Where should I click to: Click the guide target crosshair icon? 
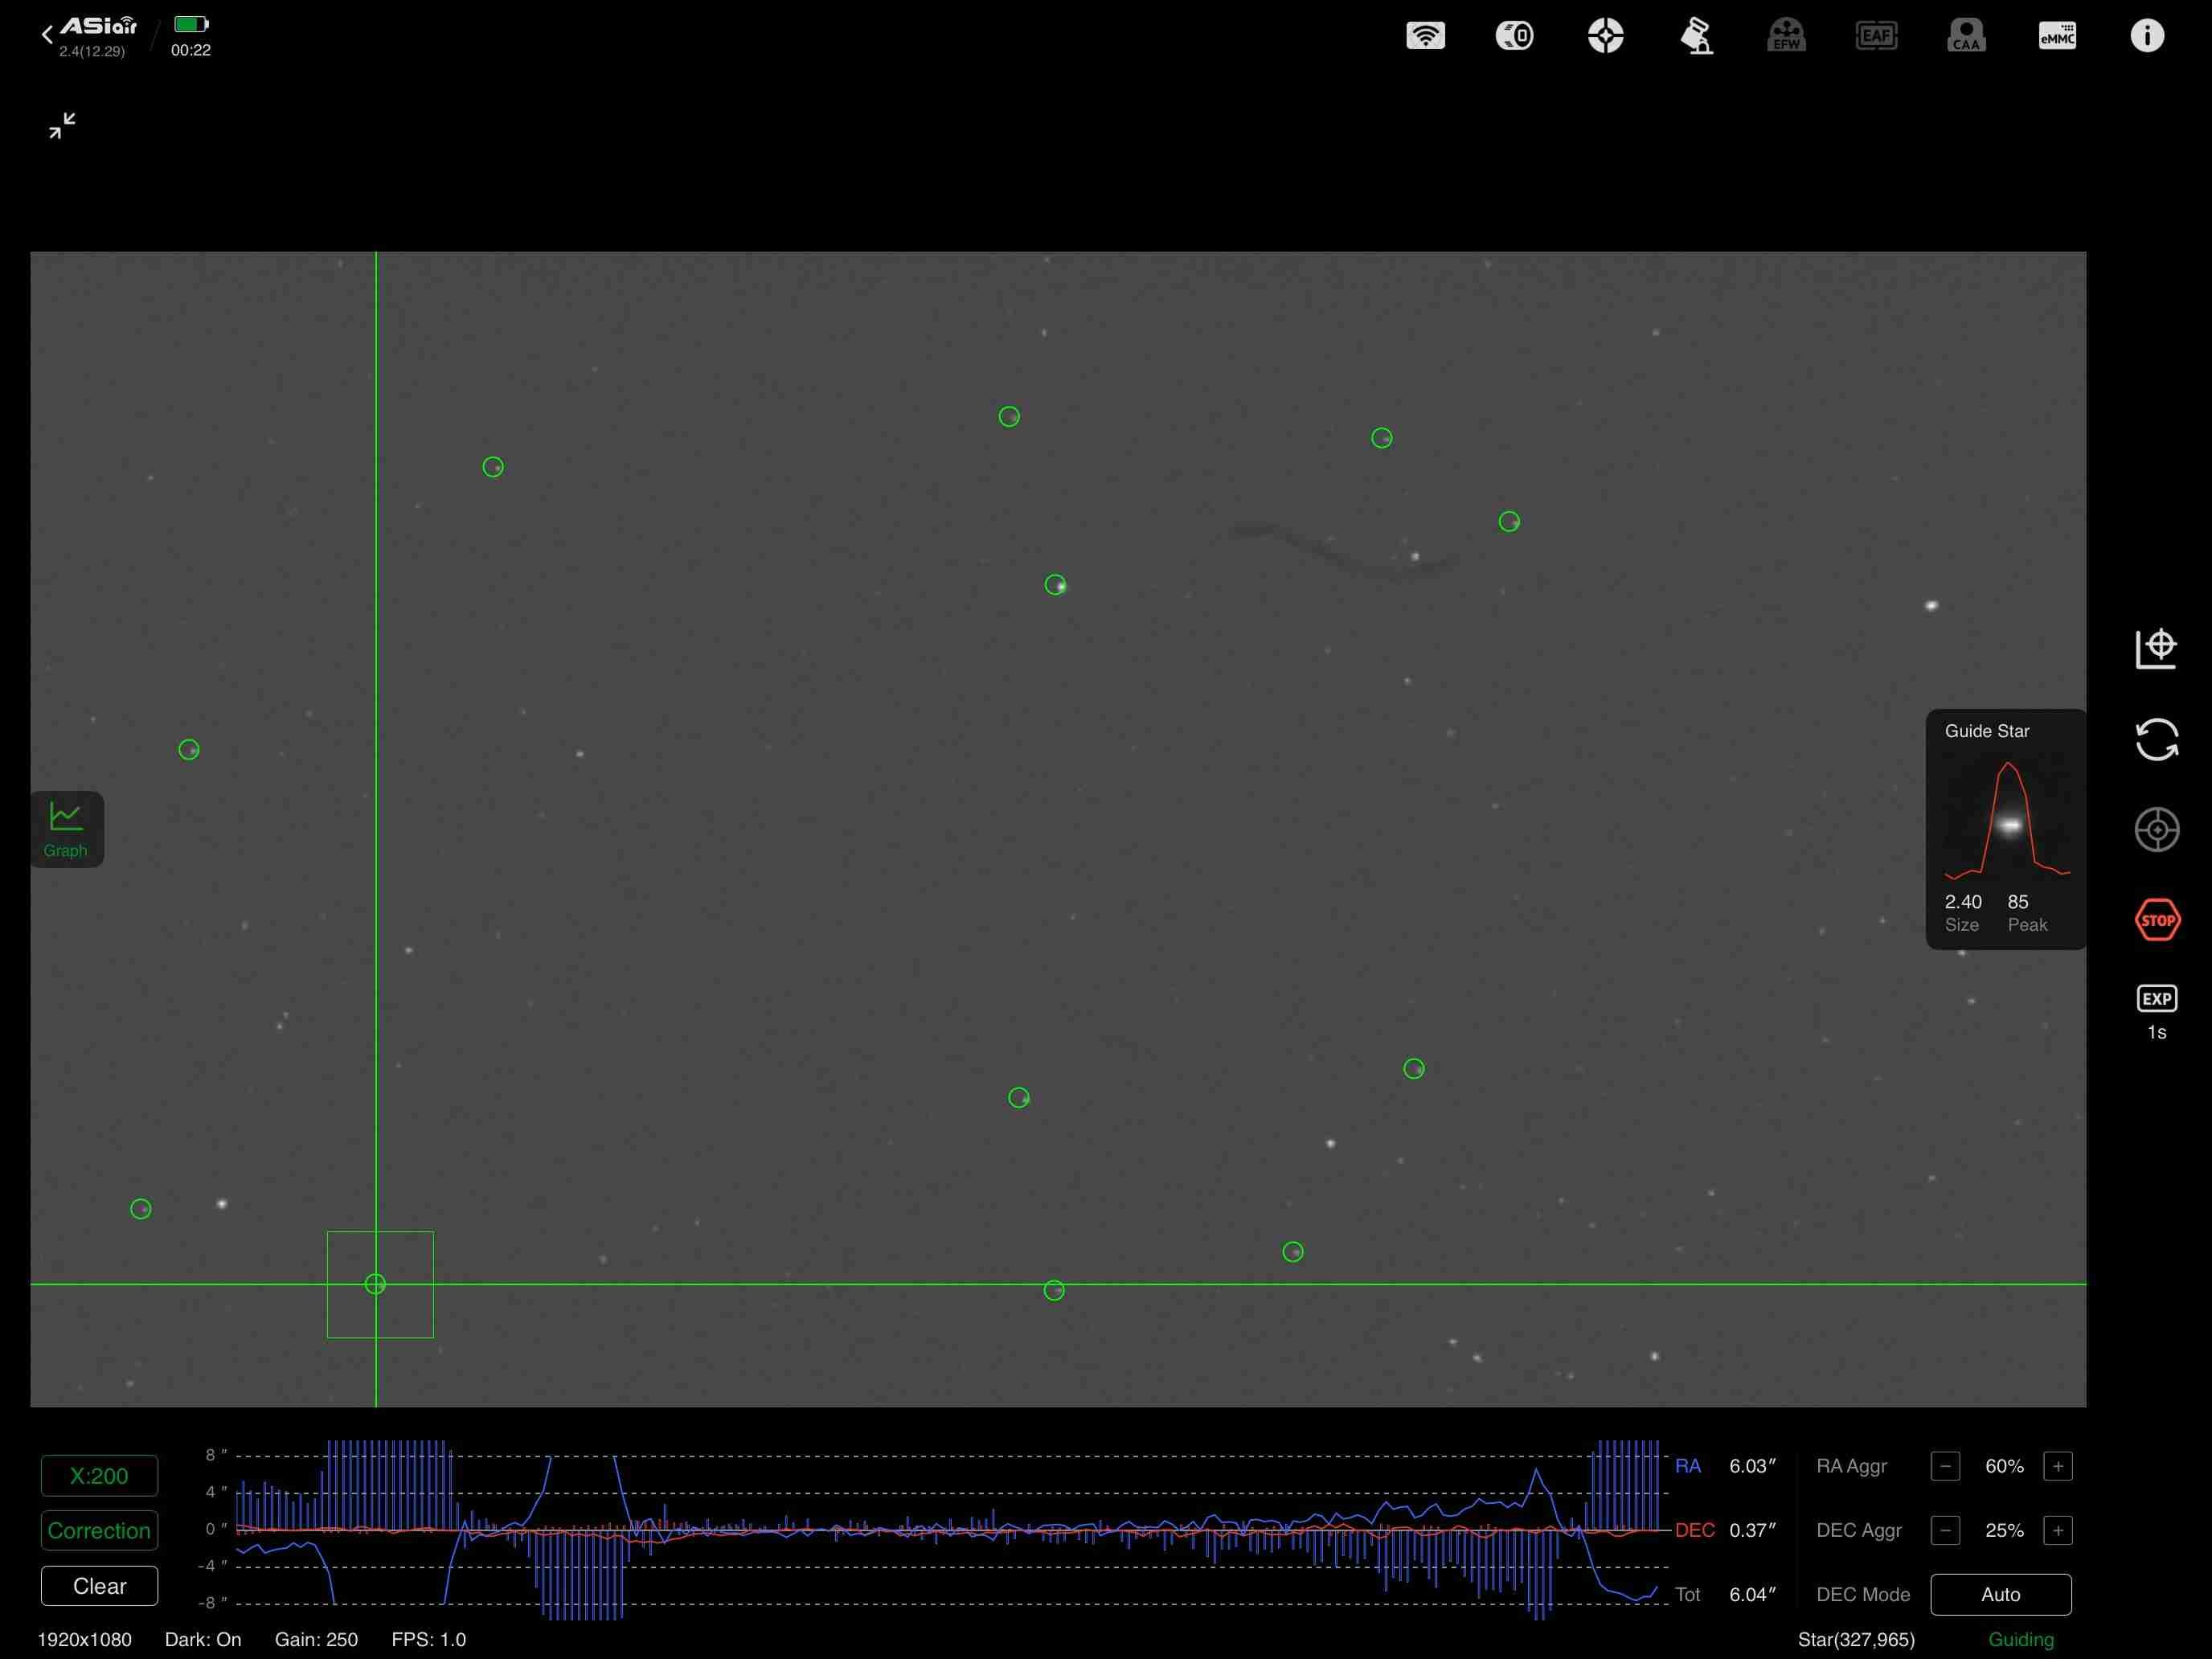point(2157,829)
